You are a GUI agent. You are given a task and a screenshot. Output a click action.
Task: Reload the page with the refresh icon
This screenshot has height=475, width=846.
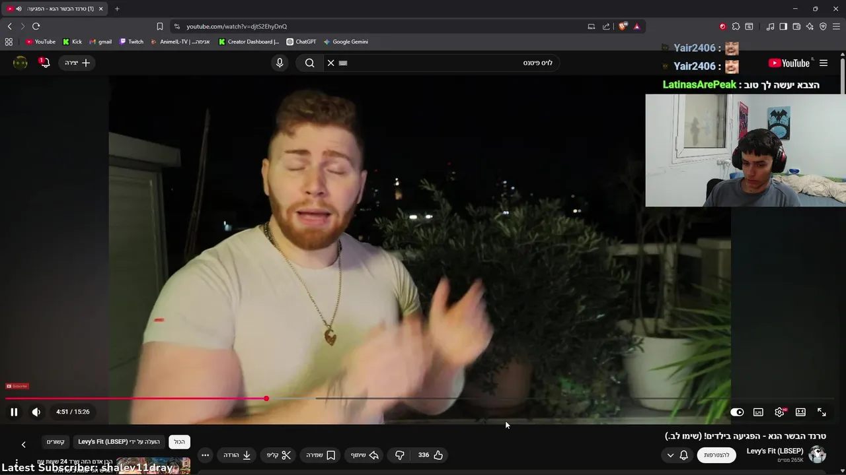point(36,26)
